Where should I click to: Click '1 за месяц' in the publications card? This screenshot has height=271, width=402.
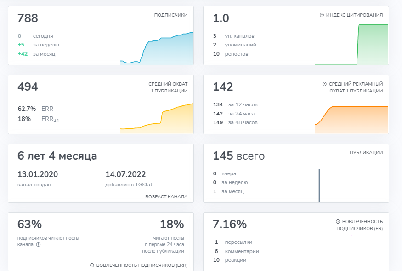click(228, 191)
